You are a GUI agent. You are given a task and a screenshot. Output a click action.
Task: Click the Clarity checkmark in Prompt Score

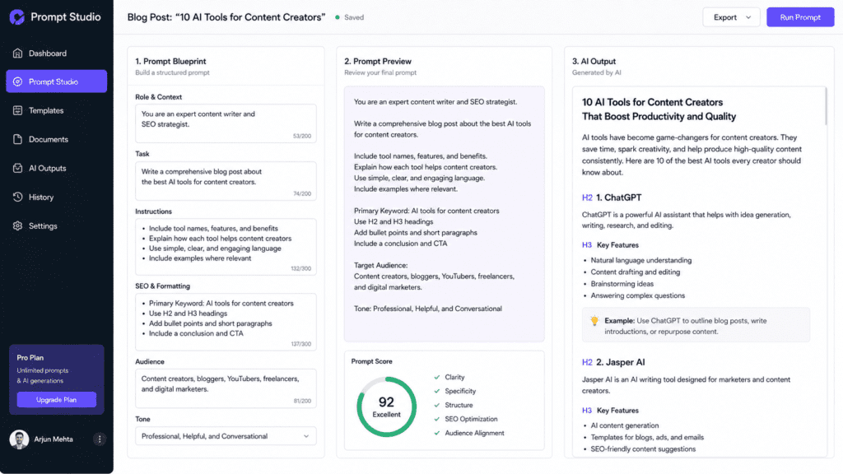[x=437, y=377]
